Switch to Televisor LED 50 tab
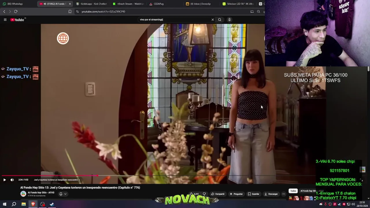The image size is (370, 208). pyautogui.click(x=238, y=4)
